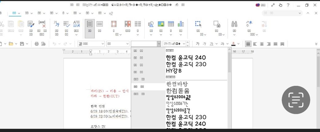Choose the 안상수2006굵은 font
The width and height of the screenshot is (320, 132).
[x=178, y=97]
